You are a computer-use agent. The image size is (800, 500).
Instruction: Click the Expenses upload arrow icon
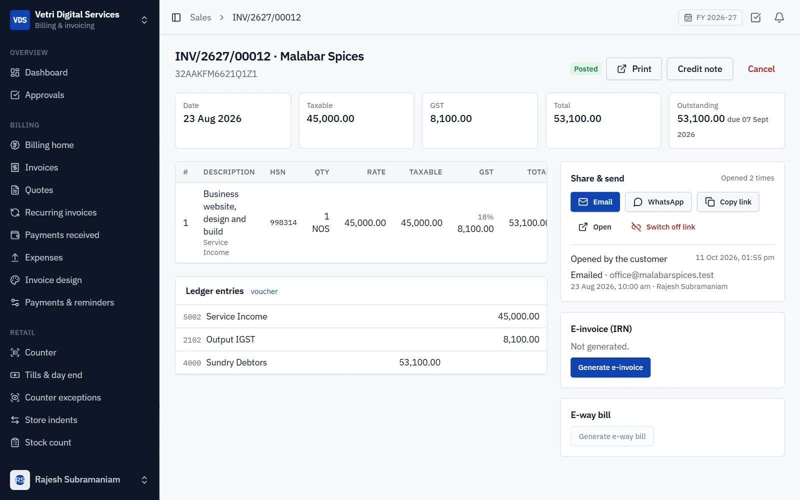(x=15, y=257)
